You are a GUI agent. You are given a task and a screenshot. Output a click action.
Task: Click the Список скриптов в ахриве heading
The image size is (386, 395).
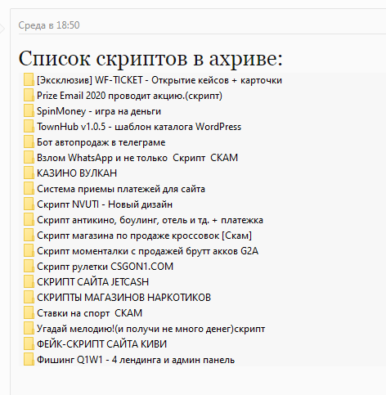click(150, 58)
